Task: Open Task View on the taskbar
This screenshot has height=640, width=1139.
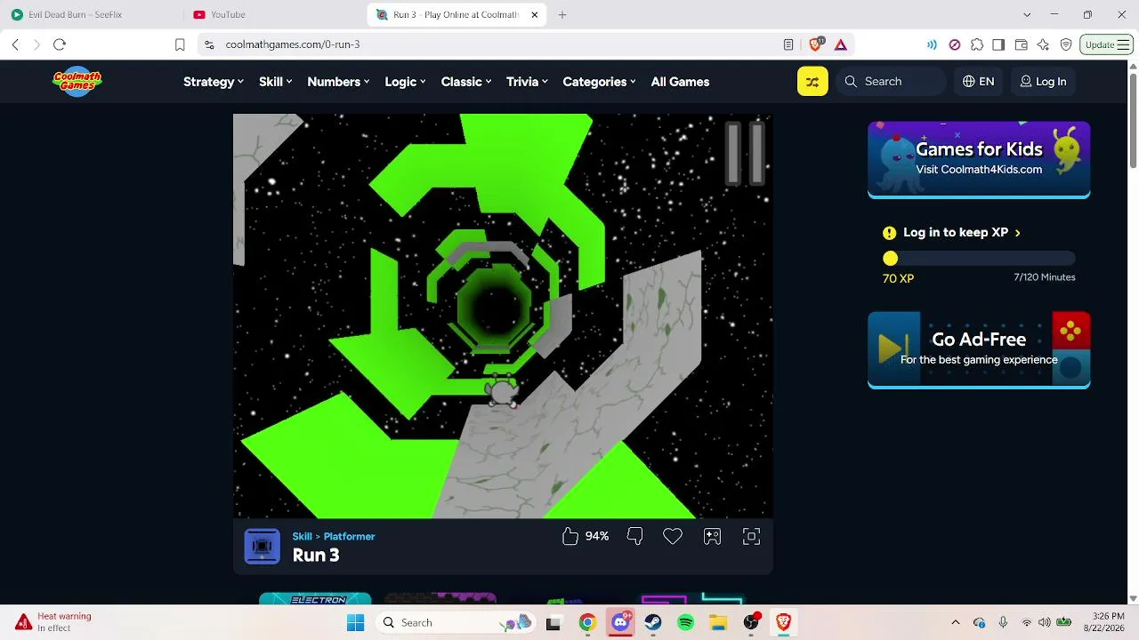Action: (553, 623)
